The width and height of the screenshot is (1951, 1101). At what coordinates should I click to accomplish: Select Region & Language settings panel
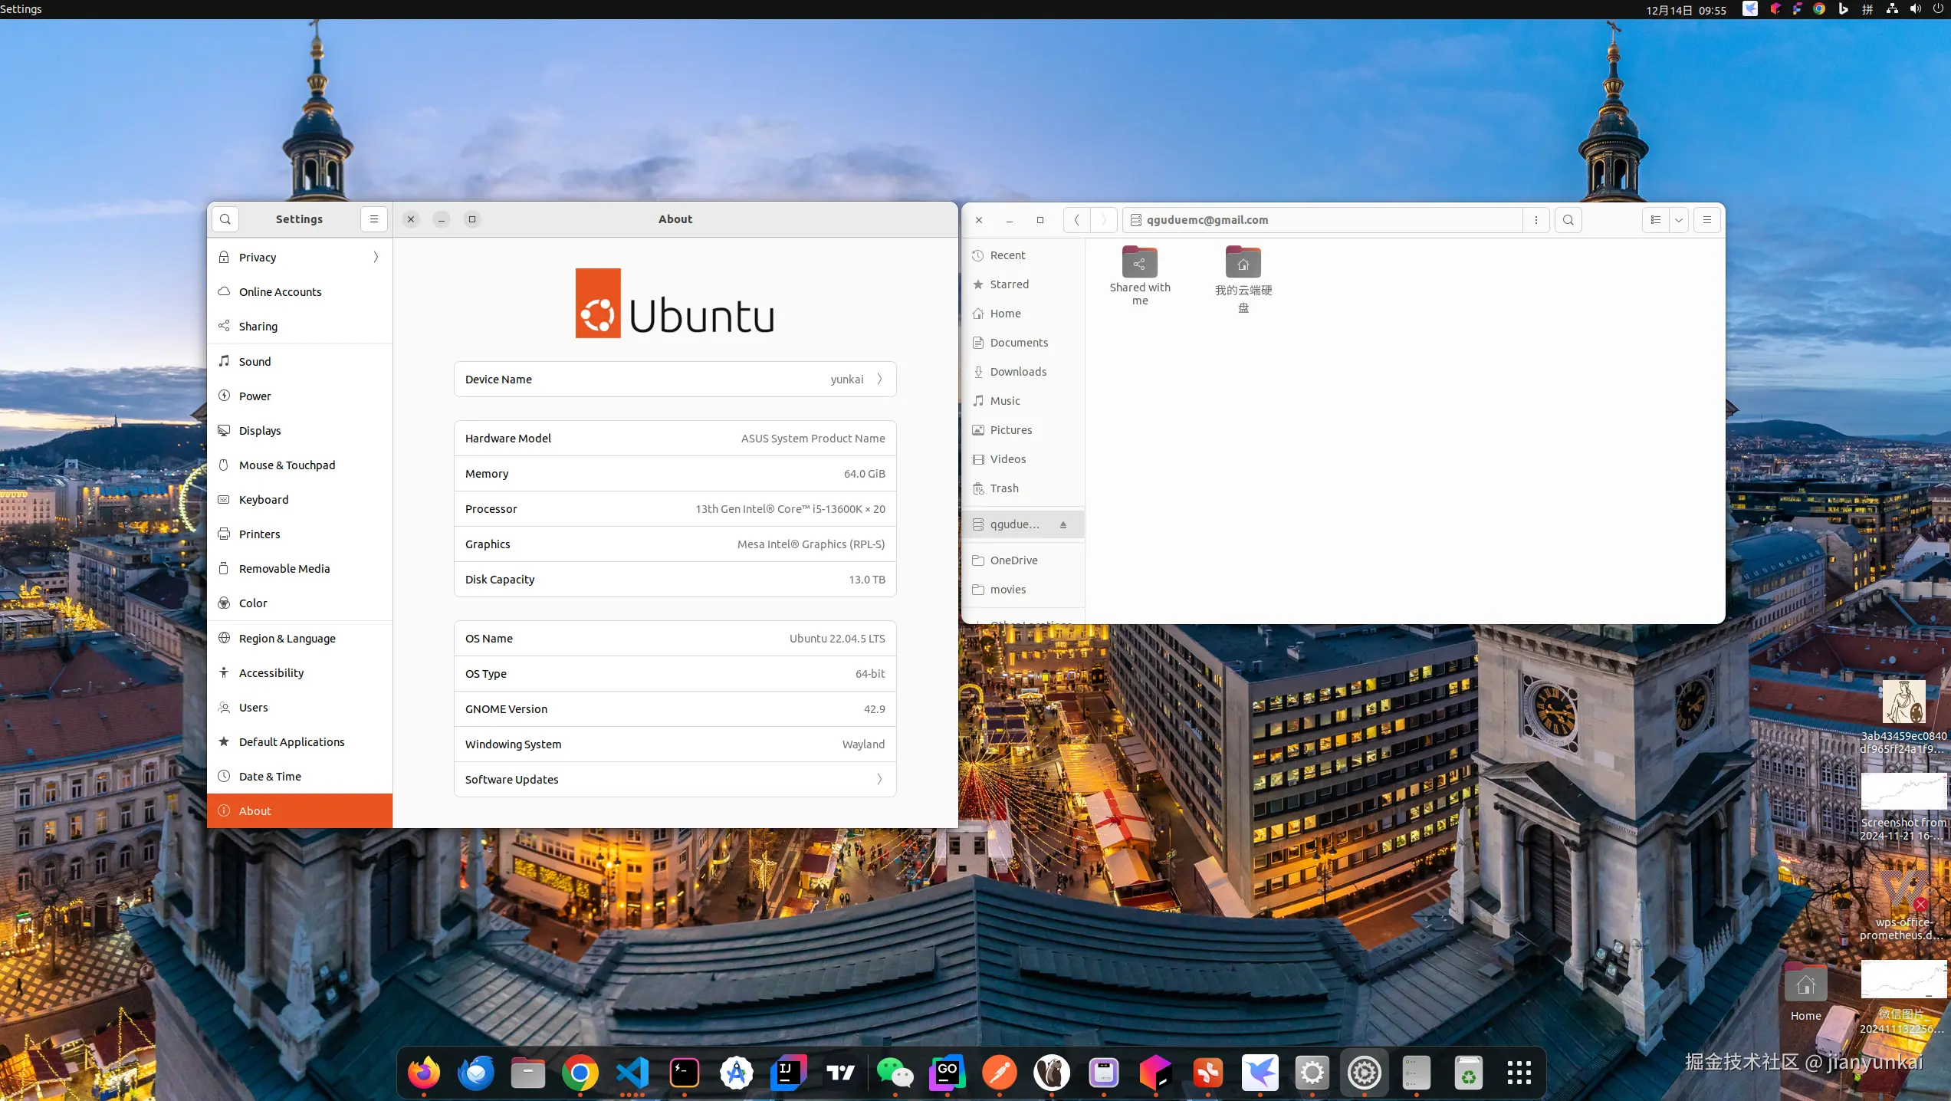point(287,639)
